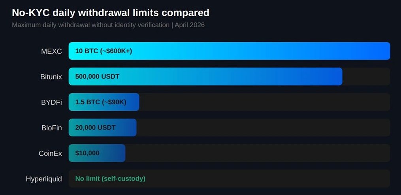Click the 'No limit (self-custody)' green text
401x195 pixels.
point(110,179)
